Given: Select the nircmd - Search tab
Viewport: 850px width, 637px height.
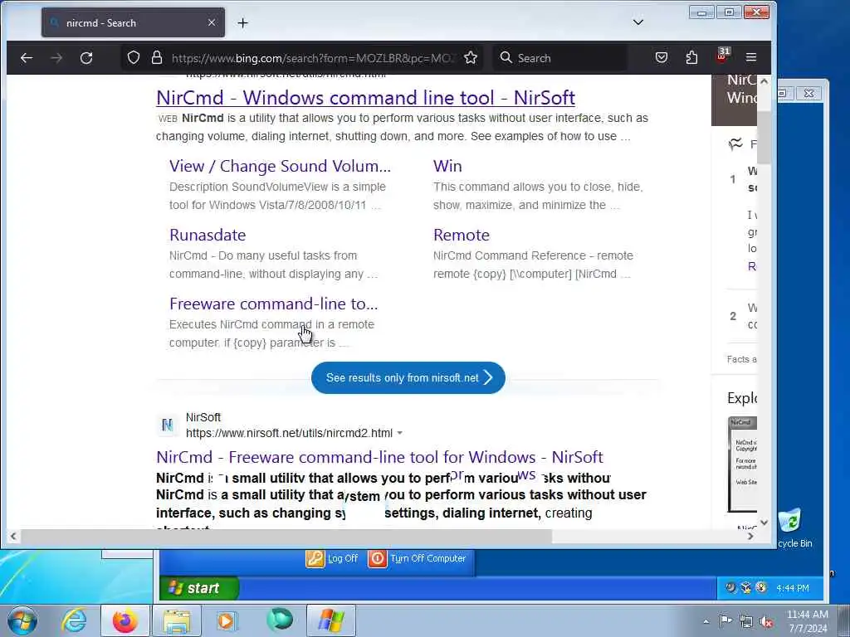Looking at the screenshot, I should click(133, 22).
